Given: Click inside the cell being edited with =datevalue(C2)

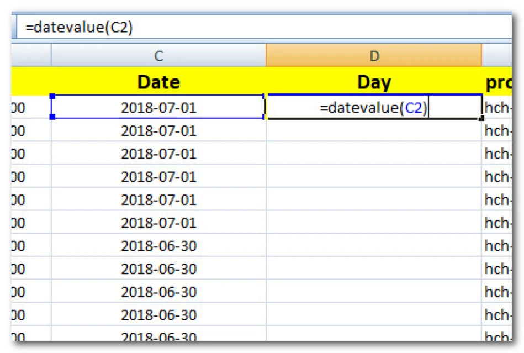Looking at the screenshot, I should point(374,108).
